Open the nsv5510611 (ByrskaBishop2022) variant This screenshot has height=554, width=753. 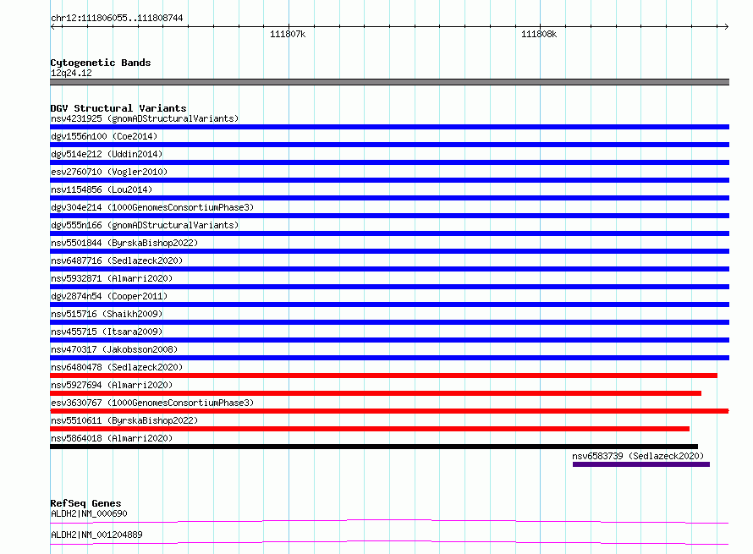point(124,420)
